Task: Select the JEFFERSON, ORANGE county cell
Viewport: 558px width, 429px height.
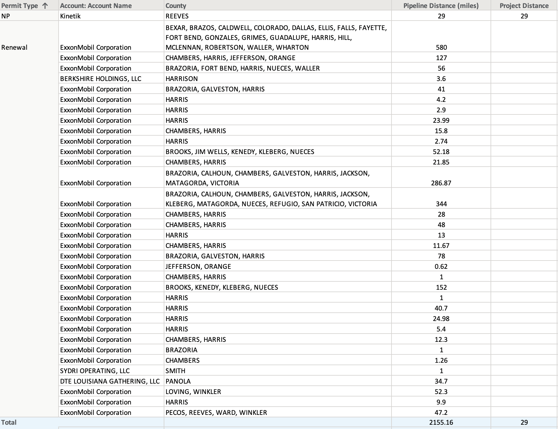Action: click(x=198, y=266)
